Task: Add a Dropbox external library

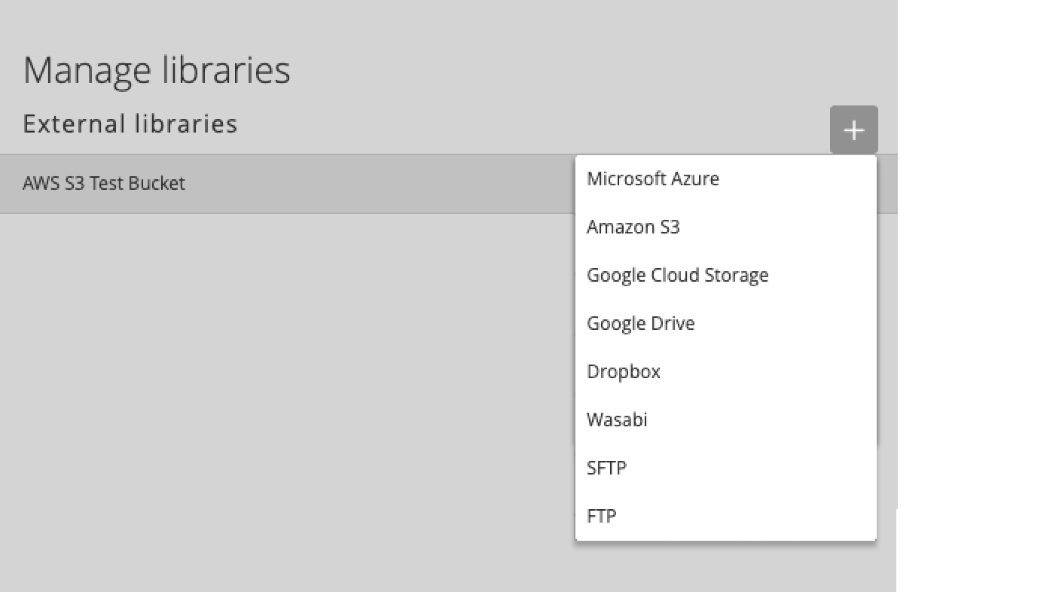Action: 623,371
